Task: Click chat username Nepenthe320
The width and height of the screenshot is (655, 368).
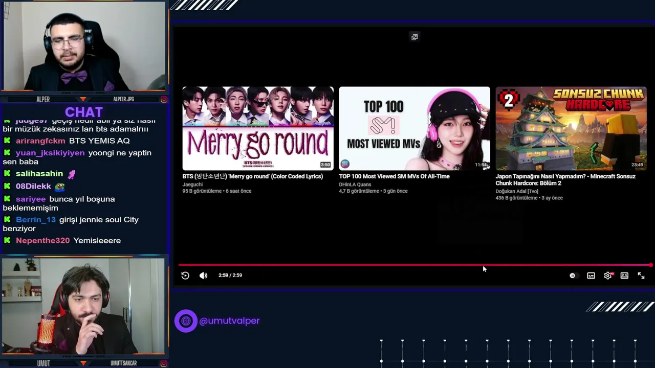Action: point(42,241)
